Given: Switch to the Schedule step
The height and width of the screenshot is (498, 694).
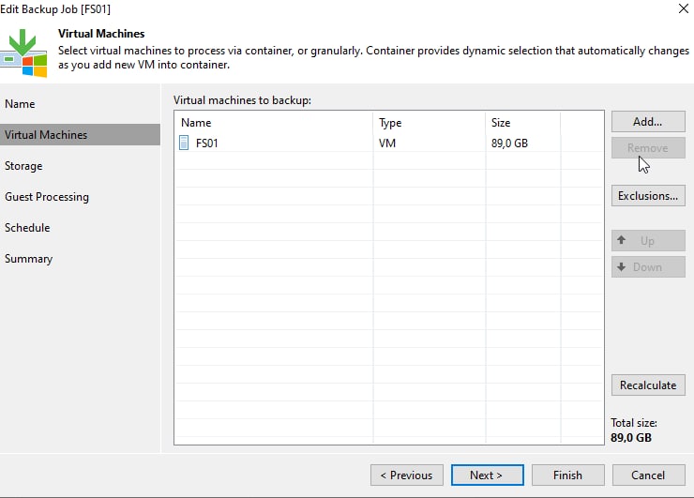Looking at the screenshot, I should coord(27,228).
